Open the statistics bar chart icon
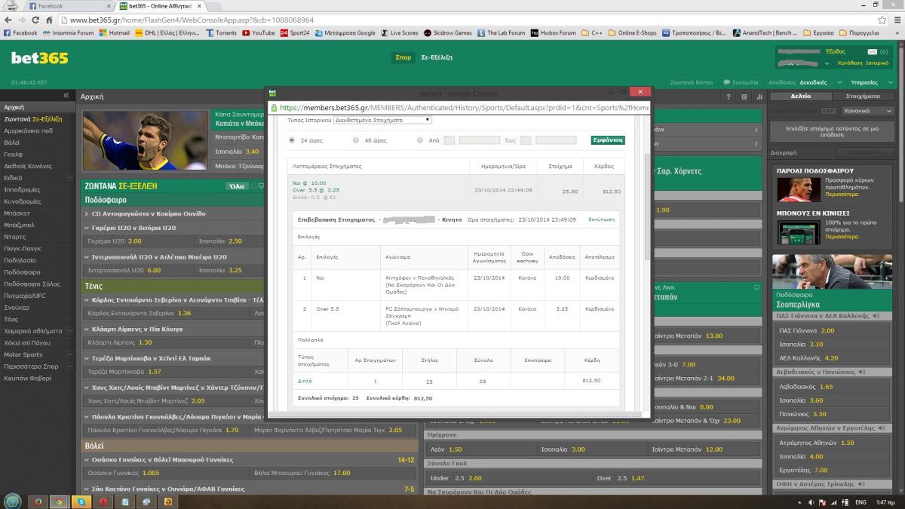The height and width of the screenshot is (509, 905). pos(759,97)
